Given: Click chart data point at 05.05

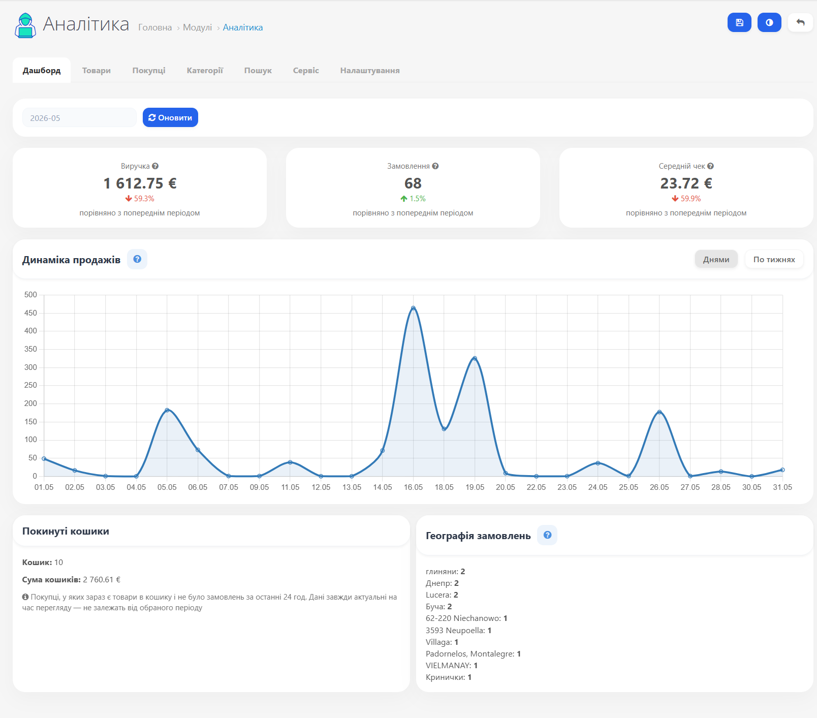Looking at the screenshot, I should [167, 410].
